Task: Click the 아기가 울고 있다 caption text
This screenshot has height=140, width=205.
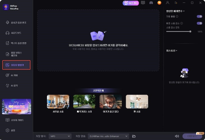Action: point(111,111)
